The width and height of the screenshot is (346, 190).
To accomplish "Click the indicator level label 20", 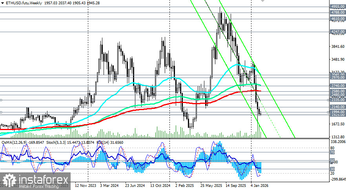I will tap(332, 174).
